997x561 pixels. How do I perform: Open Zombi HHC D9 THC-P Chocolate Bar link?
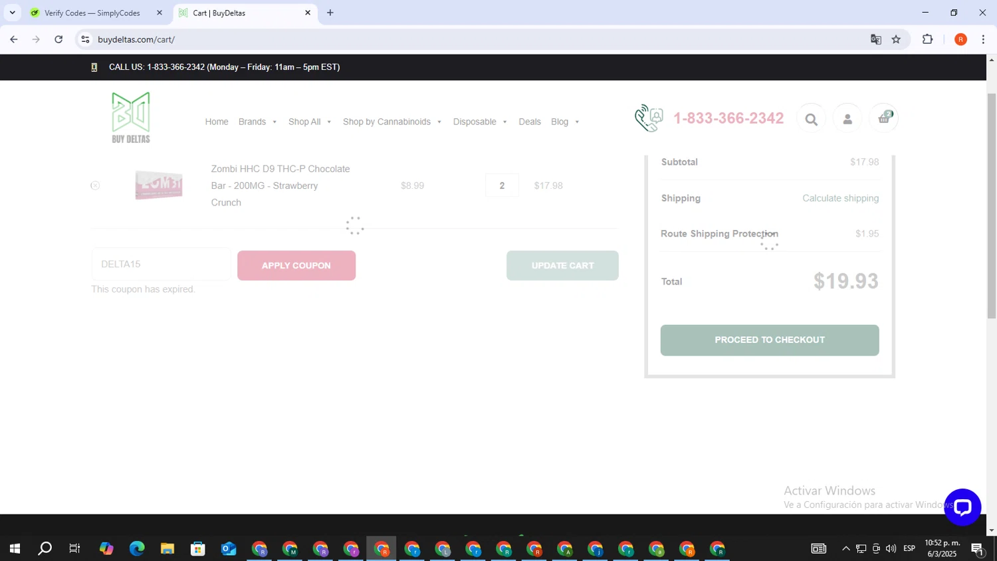280,185
